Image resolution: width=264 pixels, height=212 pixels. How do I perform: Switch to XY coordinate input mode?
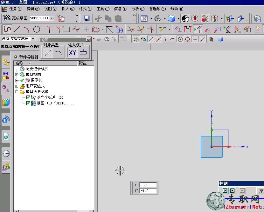pyautogui.click(x=73, y=53)
